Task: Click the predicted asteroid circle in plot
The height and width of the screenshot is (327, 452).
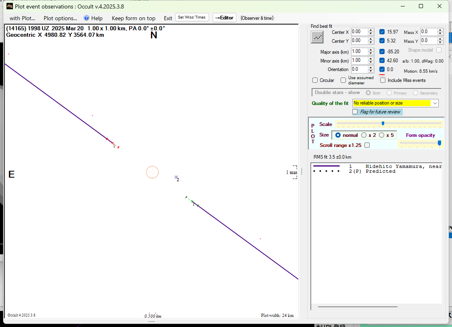Action: [x=152, y=172]
